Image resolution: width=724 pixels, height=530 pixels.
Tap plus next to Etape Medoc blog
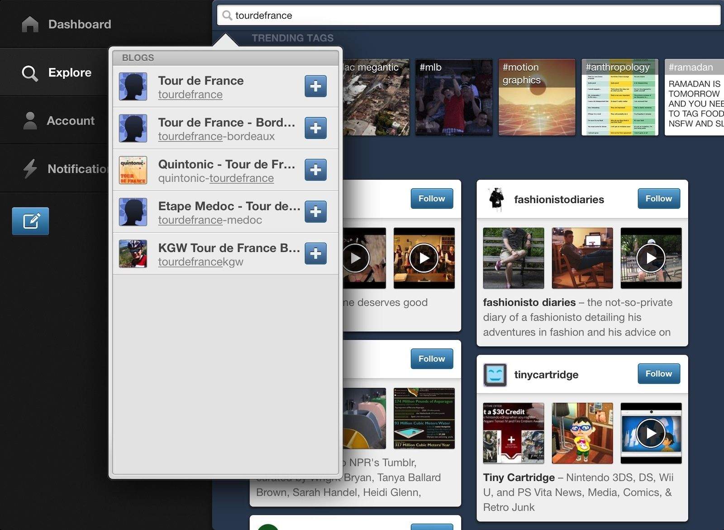point(315,212)
